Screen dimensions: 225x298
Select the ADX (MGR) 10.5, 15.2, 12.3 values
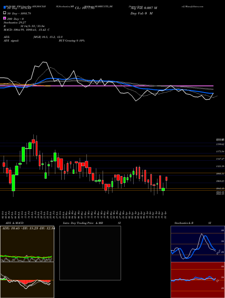point(48,37)
